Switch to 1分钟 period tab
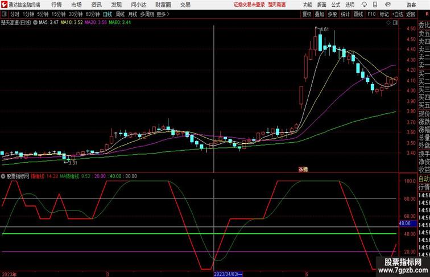 coord(28,14)
